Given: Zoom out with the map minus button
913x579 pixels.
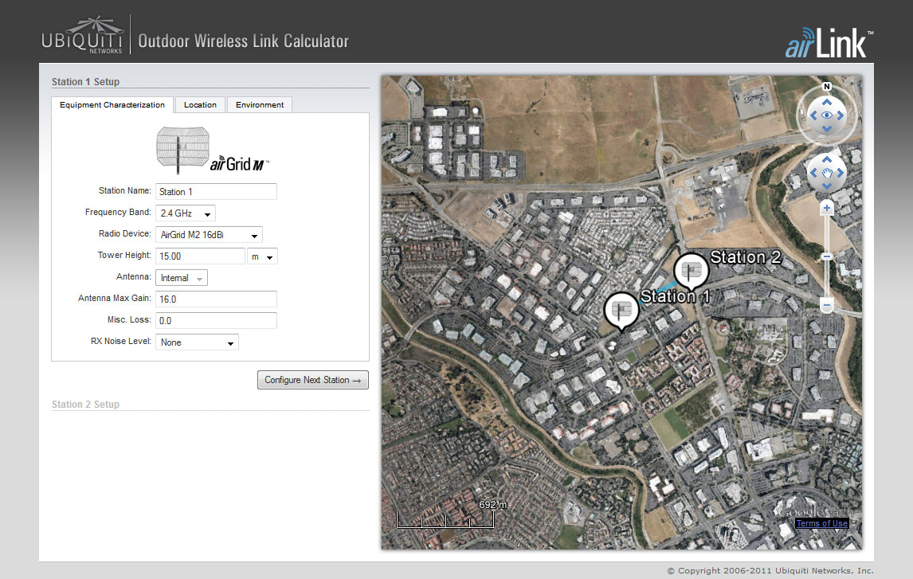Looking at the screenshot, I should [x=827, y=305].
